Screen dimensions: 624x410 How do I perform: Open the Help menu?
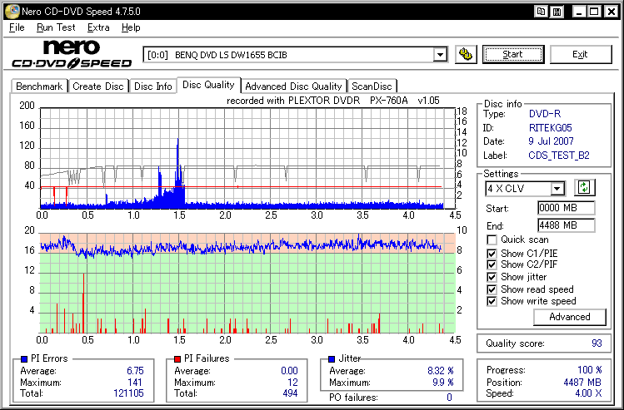tap(131, 27)
